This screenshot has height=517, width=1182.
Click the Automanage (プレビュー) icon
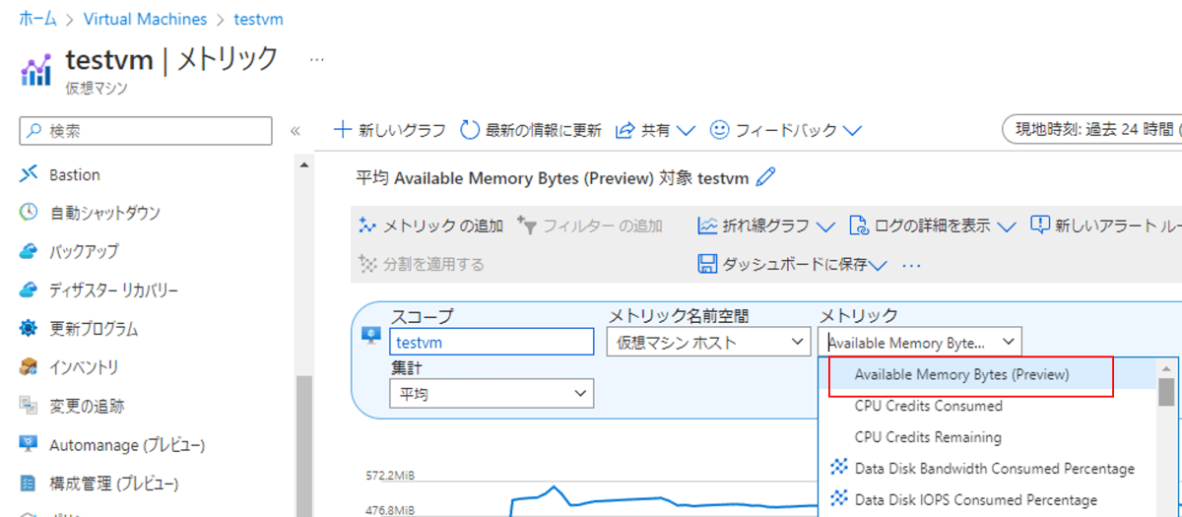point(29,445)
